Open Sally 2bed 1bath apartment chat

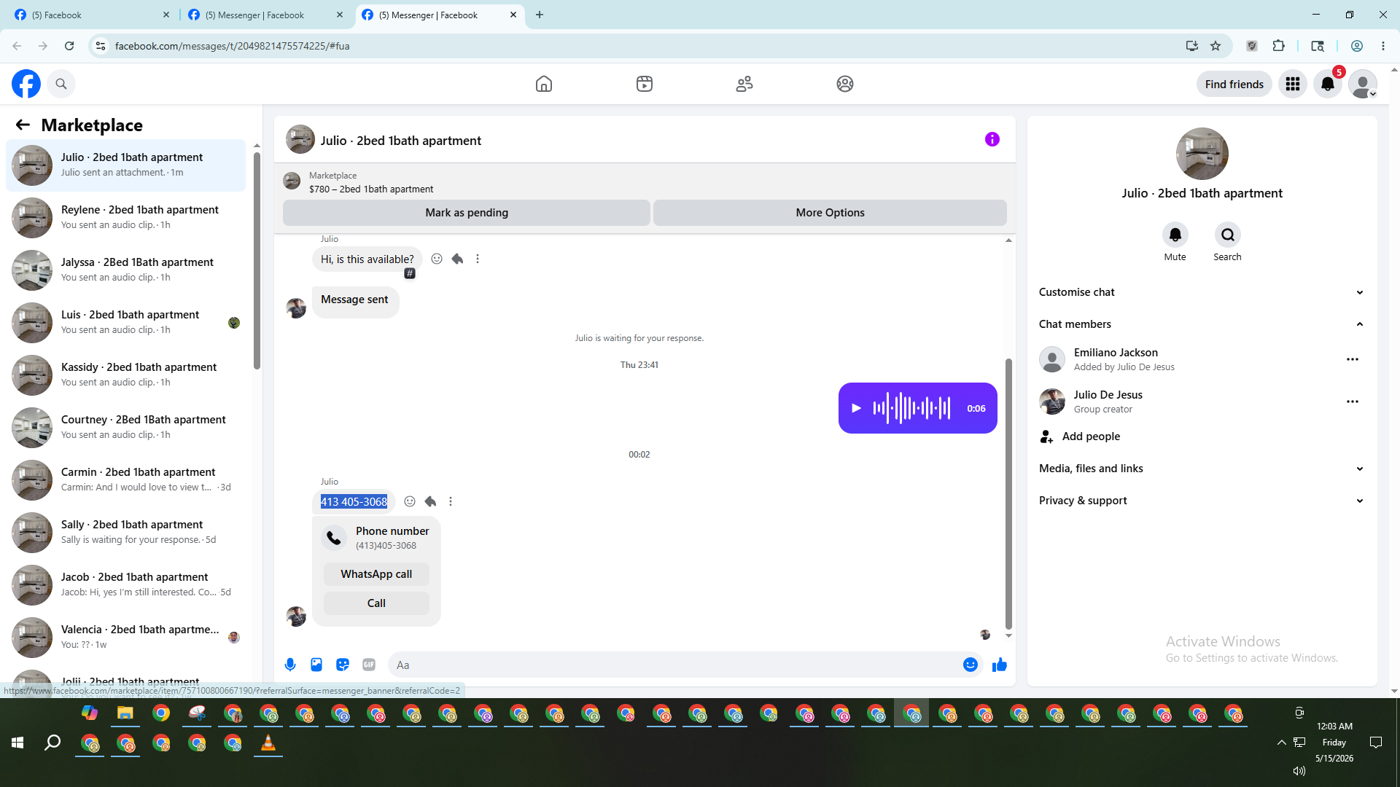tap(126, 533)
